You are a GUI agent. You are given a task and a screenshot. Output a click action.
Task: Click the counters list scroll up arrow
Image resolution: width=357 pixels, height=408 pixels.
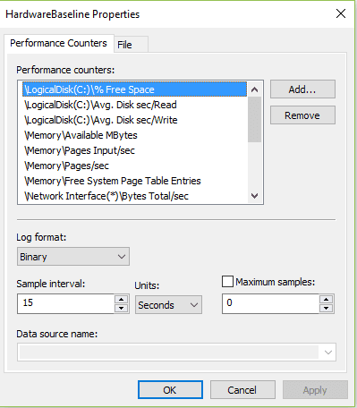254,89
